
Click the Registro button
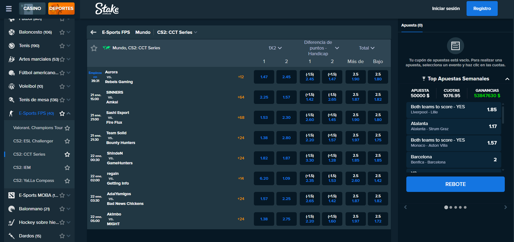pos(482,9)
